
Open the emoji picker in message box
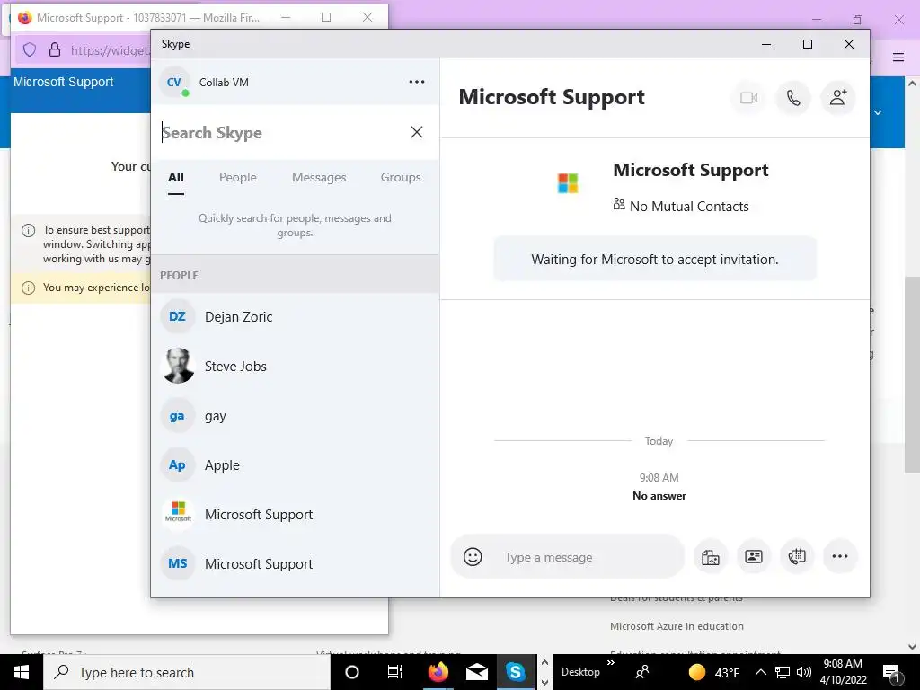click(473, 556)
